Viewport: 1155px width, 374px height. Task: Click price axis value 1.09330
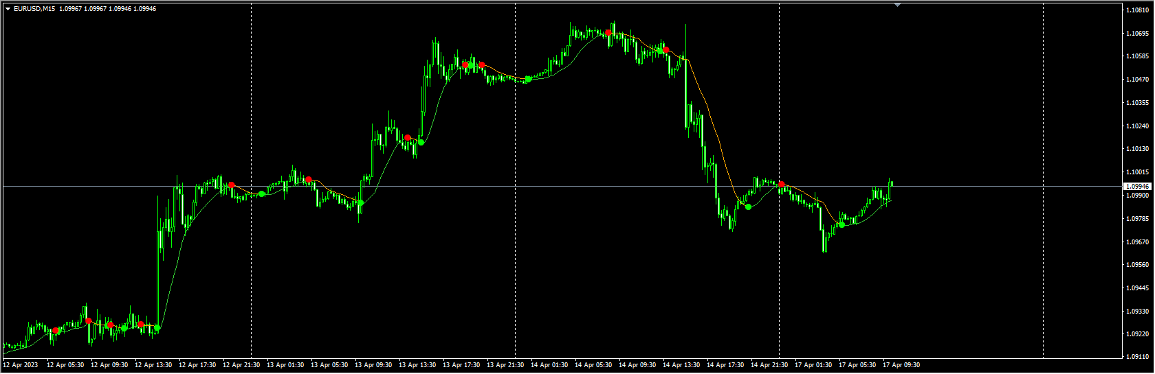[1138, 312]
